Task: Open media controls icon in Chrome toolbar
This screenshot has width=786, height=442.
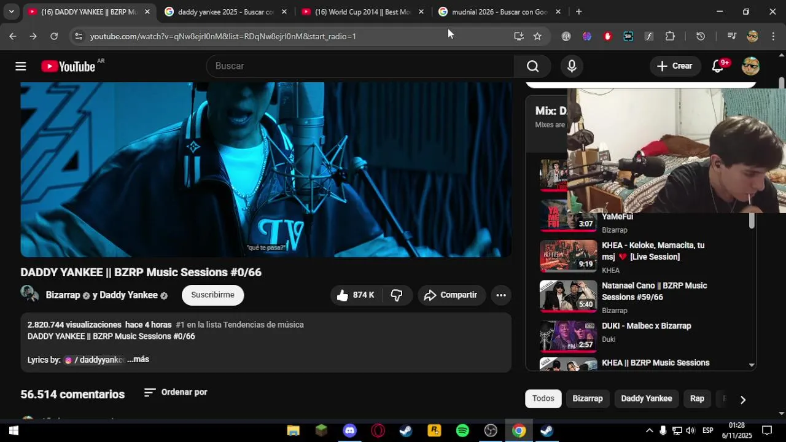Action: tap(731, 36)
